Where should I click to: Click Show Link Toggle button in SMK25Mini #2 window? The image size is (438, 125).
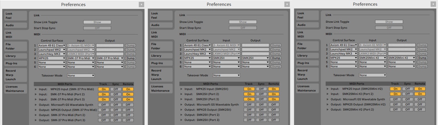[389, 22]
